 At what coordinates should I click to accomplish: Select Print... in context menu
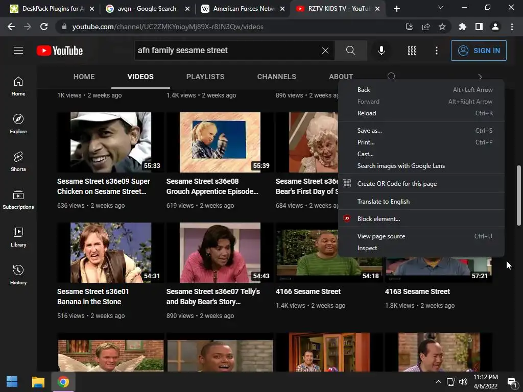tap(421, 142)
